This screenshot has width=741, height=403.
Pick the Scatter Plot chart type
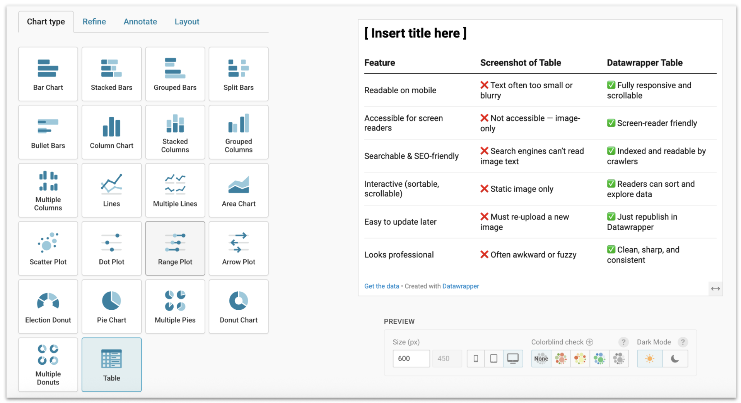(48, 248)
